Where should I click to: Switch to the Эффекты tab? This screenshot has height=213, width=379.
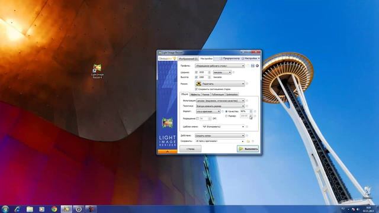click(x=195, y=95)
